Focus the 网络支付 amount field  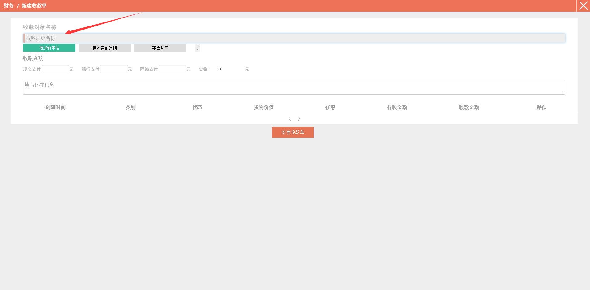(x=173, y=69)
